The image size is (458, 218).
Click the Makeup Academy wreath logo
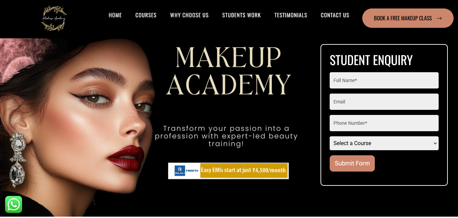coord(54,19)
